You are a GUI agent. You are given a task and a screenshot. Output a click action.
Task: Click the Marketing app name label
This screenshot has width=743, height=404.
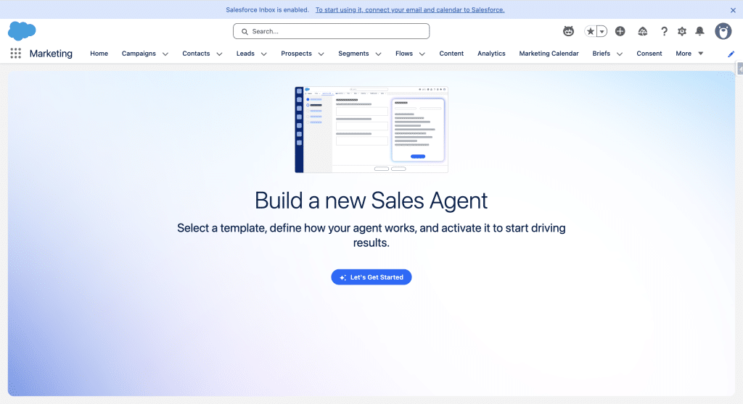51,54
